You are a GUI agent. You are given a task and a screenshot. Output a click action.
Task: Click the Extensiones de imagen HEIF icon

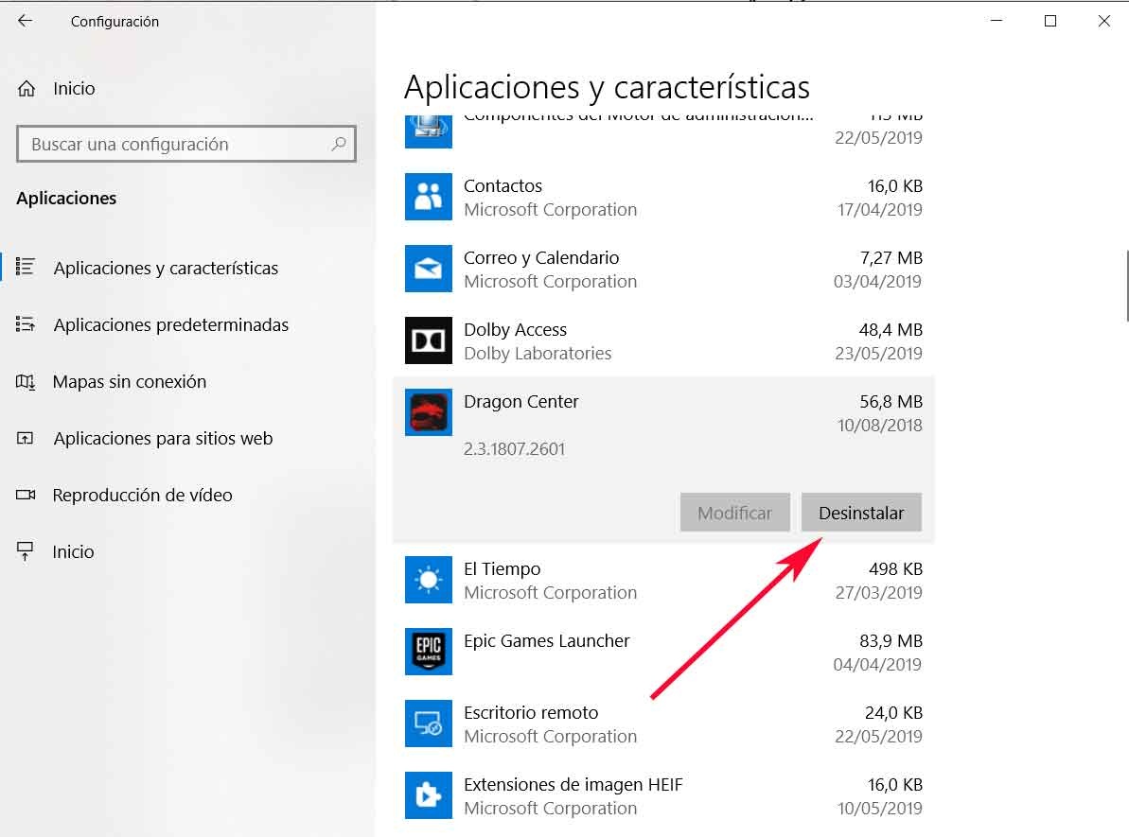(429, 795)
